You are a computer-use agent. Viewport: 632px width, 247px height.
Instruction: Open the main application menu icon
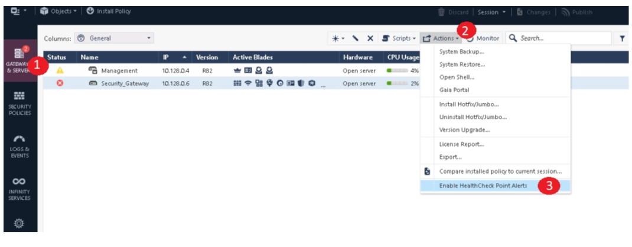click(x=18, y=12)
